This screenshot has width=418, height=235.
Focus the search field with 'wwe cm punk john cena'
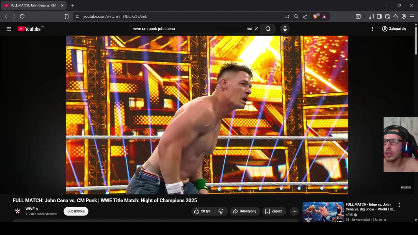click(x=189, y=29)
